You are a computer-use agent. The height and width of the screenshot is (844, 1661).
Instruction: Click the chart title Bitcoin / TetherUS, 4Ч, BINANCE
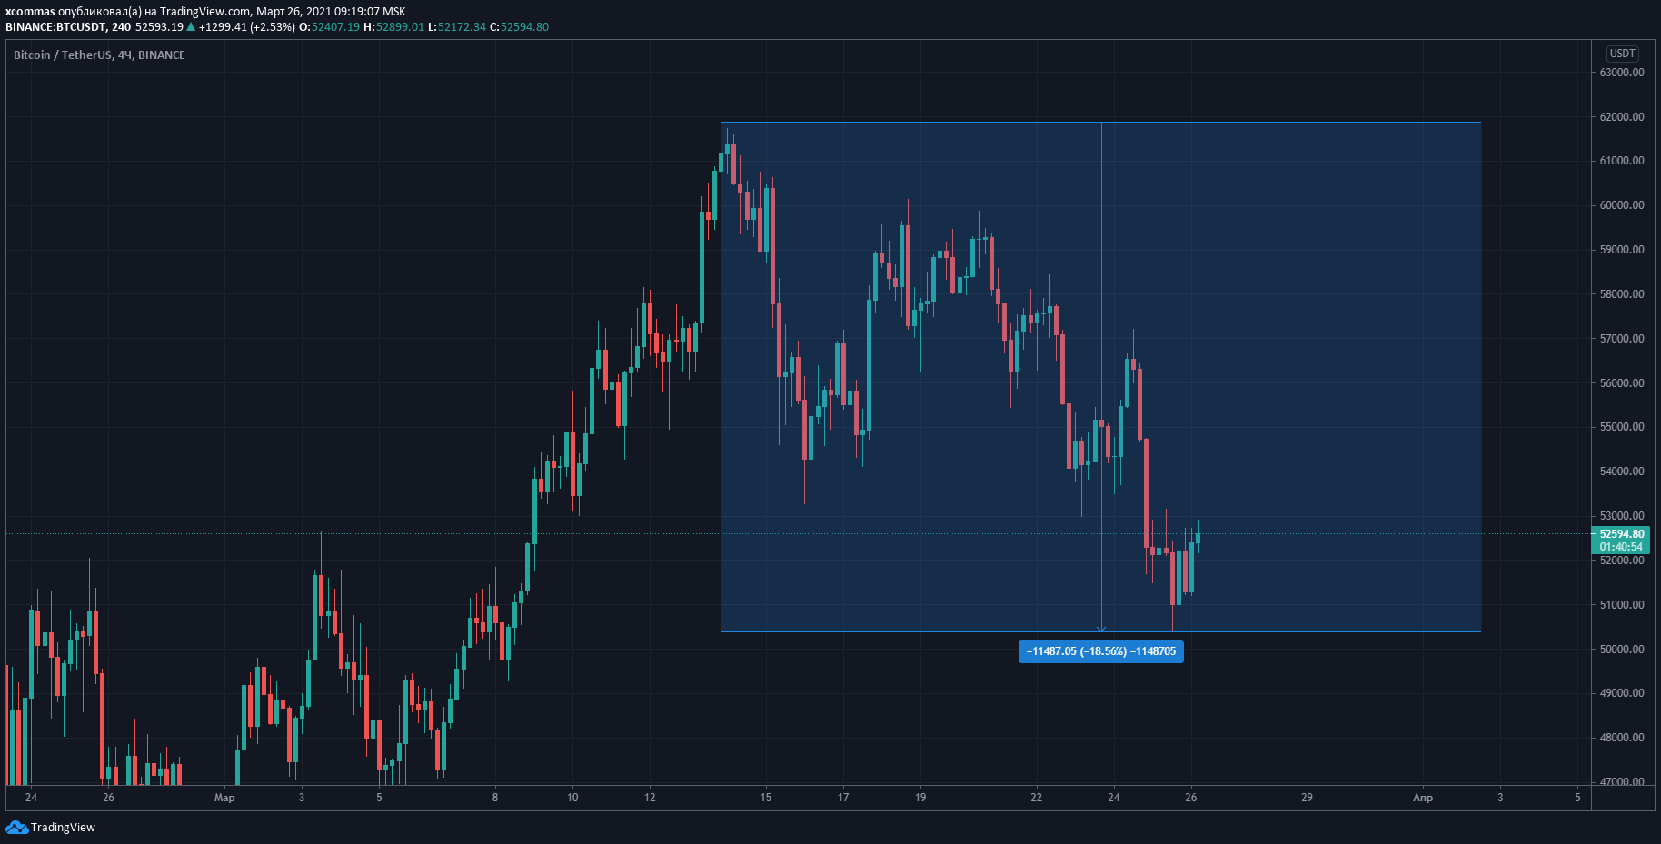pyautogui.click(x=99, y=55)
